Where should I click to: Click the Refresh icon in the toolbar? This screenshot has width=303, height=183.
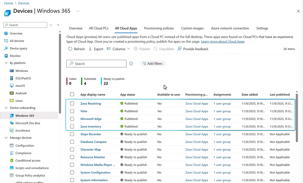point(70,49)
